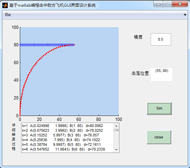This screenshot has height=168, width=190.
Task: Close the window with the red X
Action: click(180, 4)
